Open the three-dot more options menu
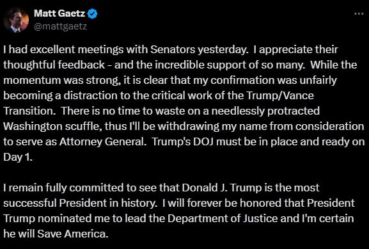 (359, 13)
